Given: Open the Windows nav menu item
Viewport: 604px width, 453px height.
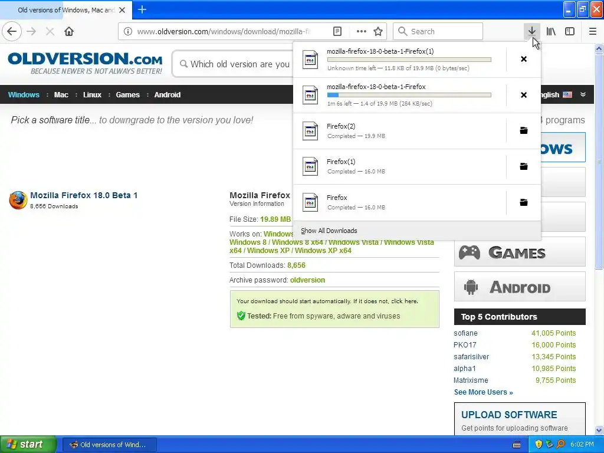Looking at the screenshot, I should coord(24,95).
